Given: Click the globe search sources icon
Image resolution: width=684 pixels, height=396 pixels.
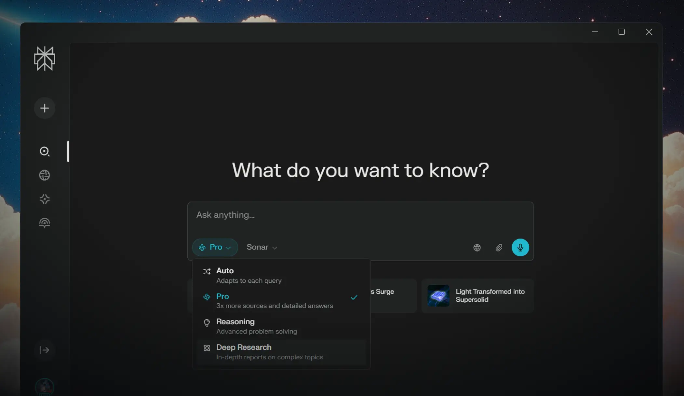Looking at the screenshot, I should [477, 248].
